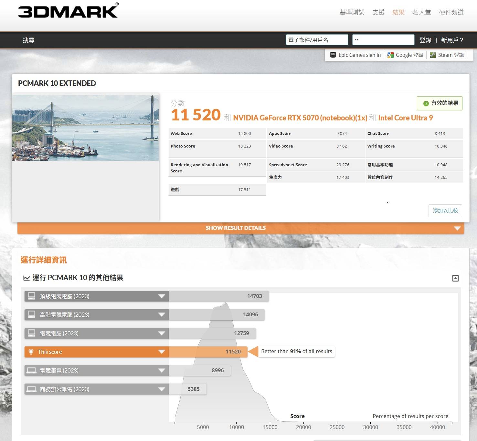Focus the 電子郵件/用戶名 input field
Screen dimensions: 477x441
(317, 40)
